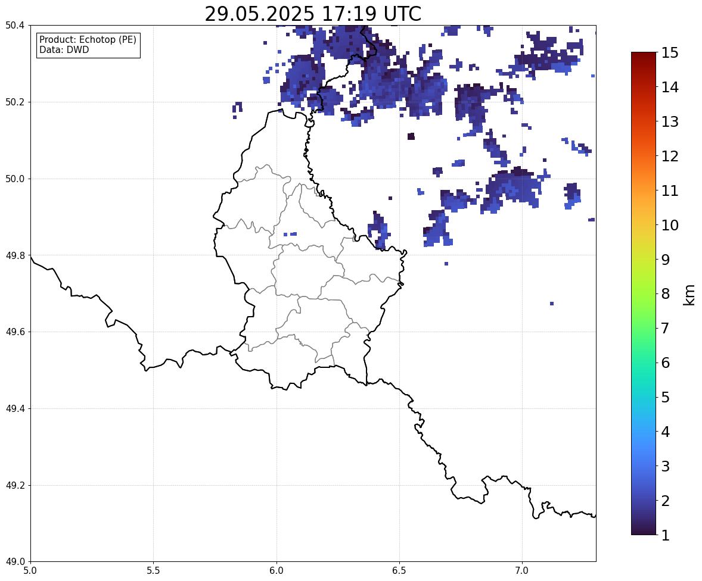
Task: Click the longitude tick label 6.5
Action: [399, 571]
